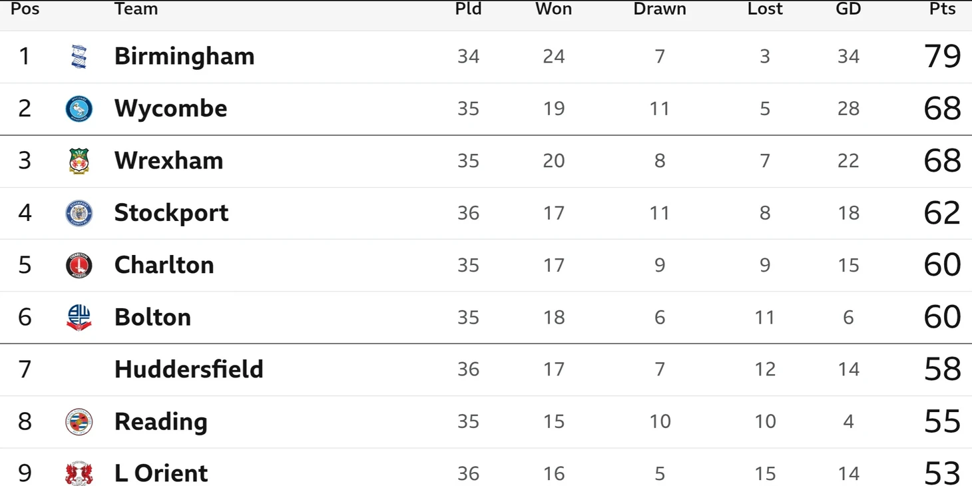
Task: Select the Charlton club badge
Action: (79, 265)
